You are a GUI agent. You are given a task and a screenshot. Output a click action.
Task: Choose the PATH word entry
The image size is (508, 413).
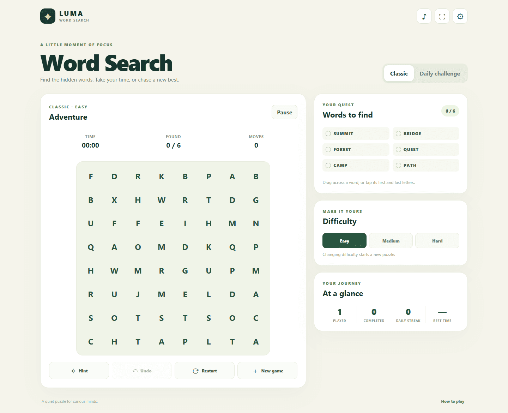(426, 165)
